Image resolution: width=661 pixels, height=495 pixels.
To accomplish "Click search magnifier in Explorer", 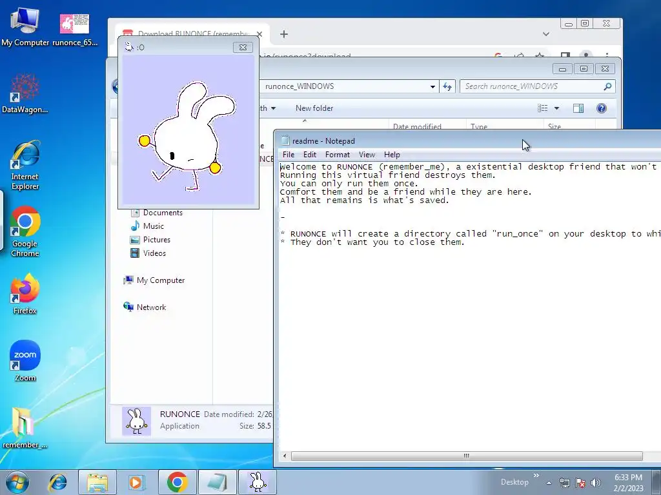I will [x=607, y=86].
